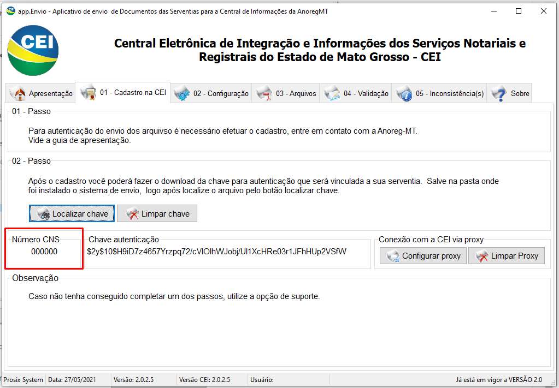Click the 'Caso não tenha conseguido' support note
559x388 pixels.
[x=174, y=296]
